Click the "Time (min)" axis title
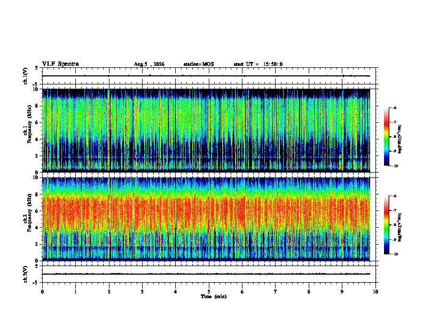This screenshot has width=423, height=327. (x=214, y=297)
